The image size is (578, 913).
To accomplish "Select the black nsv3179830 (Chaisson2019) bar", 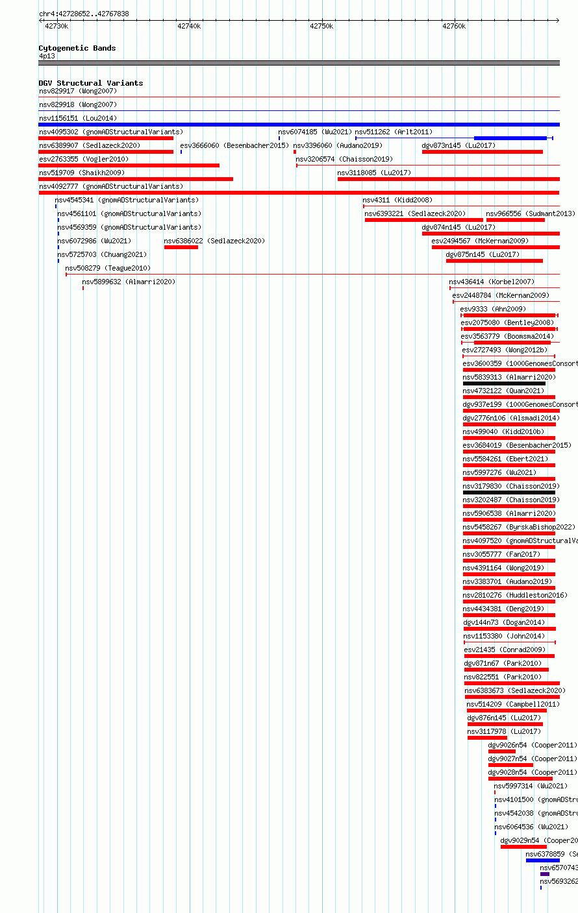I will pos(509,493).
